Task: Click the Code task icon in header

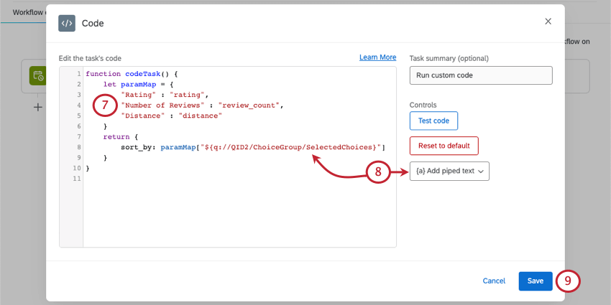Action: tap(67, 23)
